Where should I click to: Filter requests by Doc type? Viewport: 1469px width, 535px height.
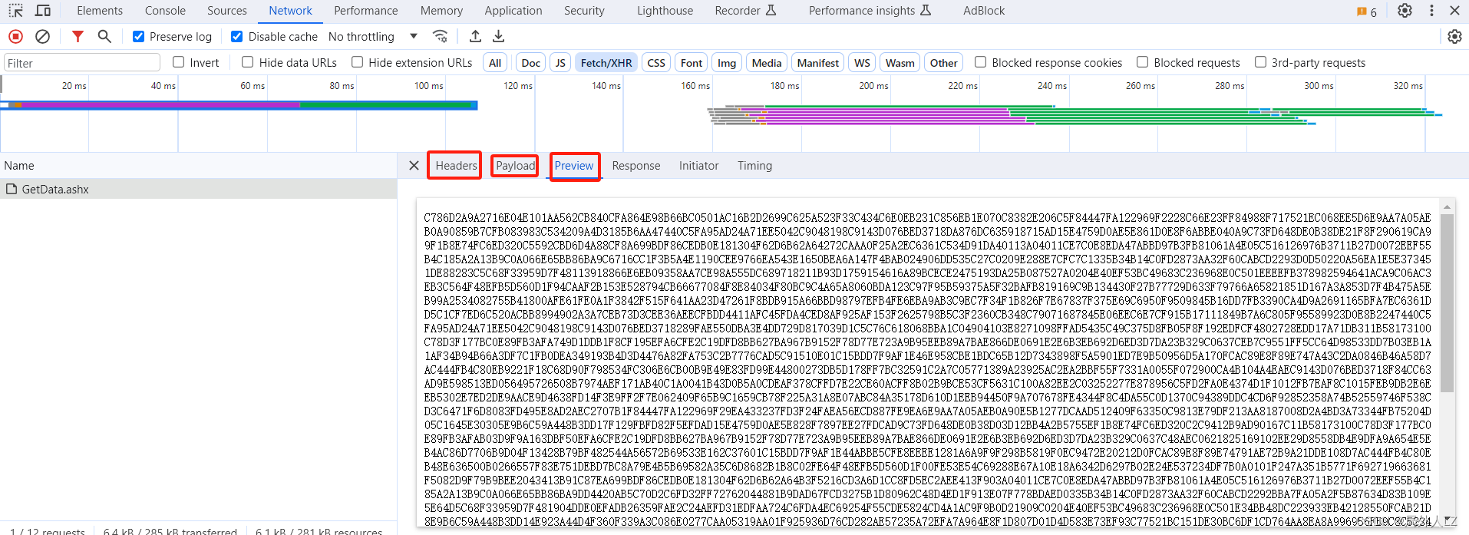pos(530,63)
